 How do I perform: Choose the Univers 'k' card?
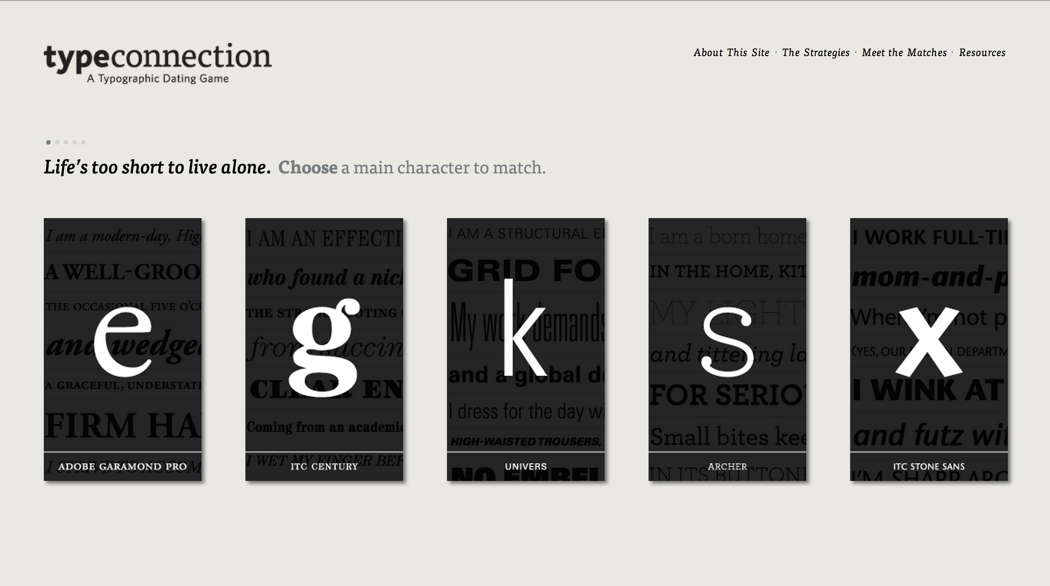pyautogui.click(x=526, y=349)
